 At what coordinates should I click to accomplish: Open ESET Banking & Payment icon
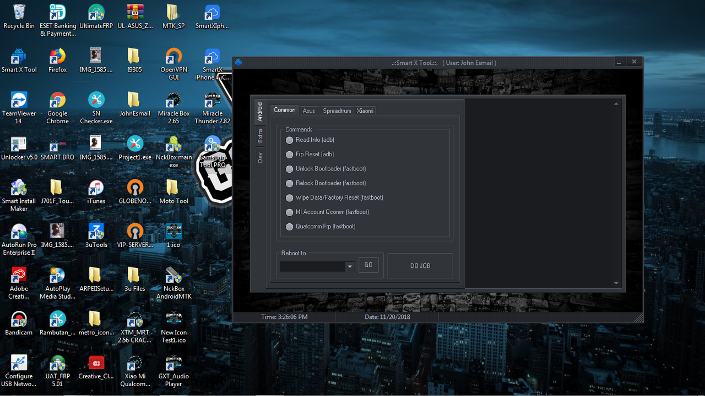tap(58, 20)
